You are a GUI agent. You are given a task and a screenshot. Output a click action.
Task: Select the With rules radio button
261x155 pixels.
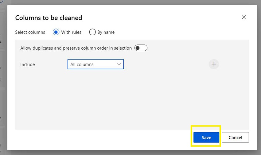[x=56, y=32]
